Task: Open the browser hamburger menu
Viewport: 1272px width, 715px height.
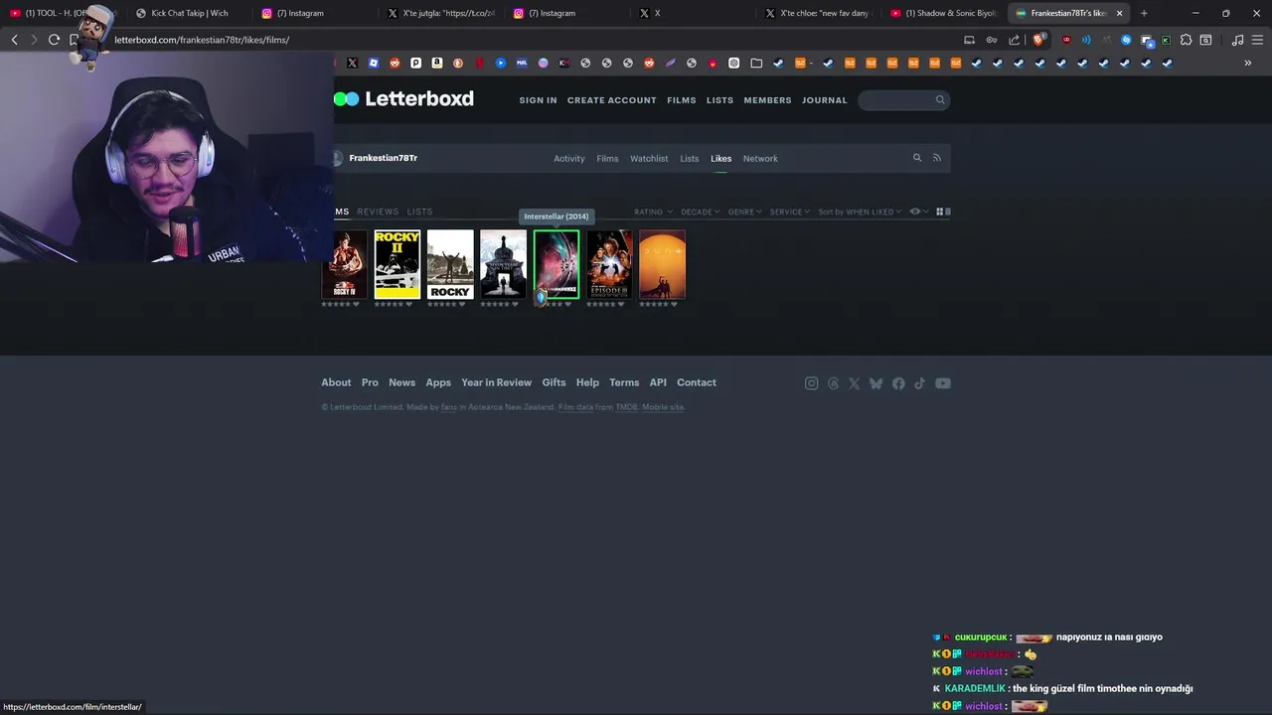Action: coord(1258,40)
